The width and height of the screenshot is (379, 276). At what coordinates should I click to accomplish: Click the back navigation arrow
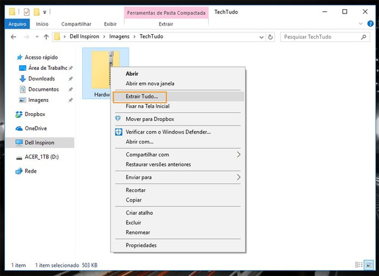13,37
